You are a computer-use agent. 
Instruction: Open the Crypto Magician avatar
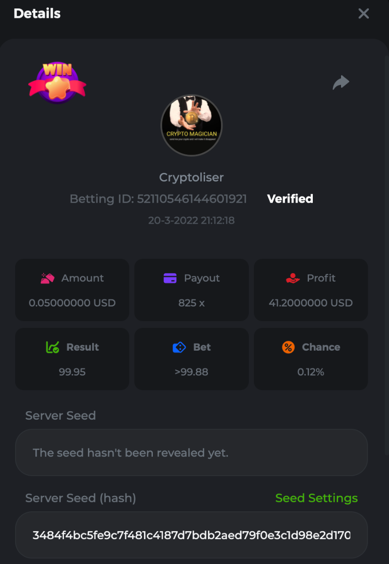pos(191,125)
